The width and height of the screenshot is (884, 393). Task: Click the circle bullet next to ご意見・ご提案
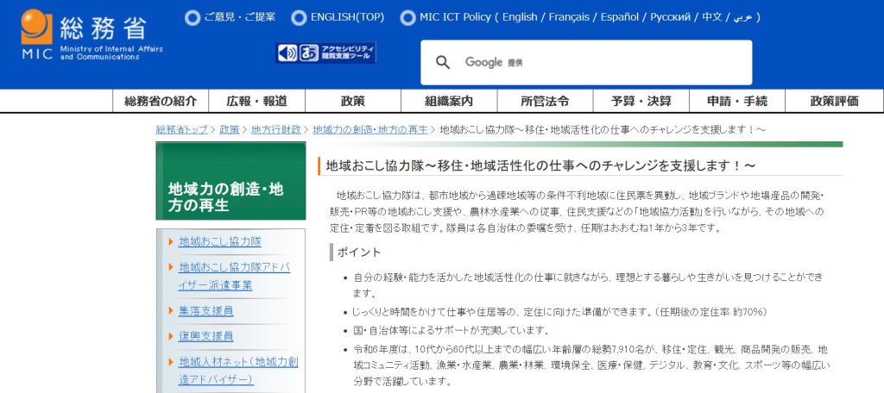coord(193,18)
